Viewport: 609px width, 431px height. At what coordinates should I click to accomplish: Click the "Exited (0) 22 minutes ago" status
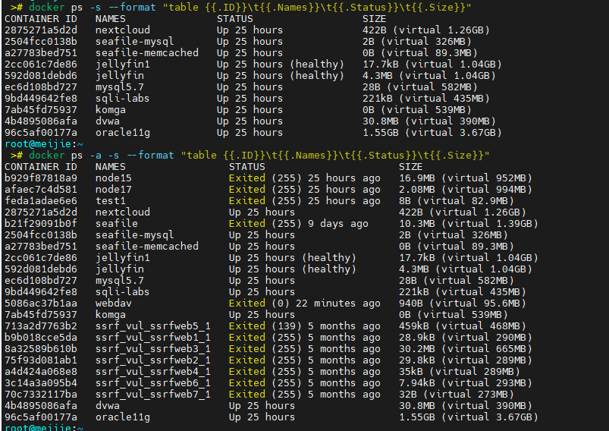click(x=305, y=304)
